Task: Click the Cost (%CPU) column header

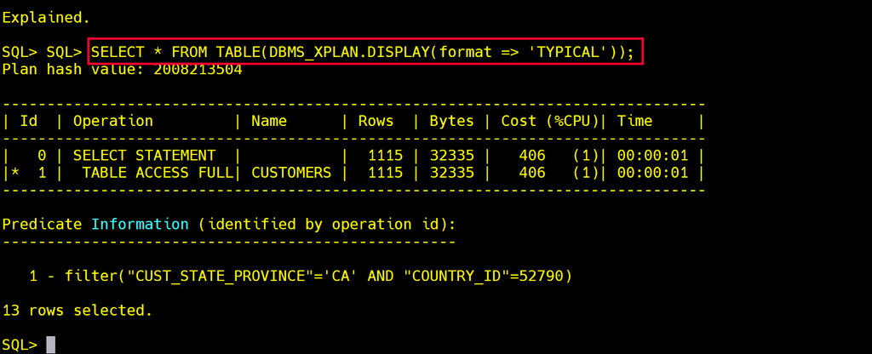Action: coord(549,121)
